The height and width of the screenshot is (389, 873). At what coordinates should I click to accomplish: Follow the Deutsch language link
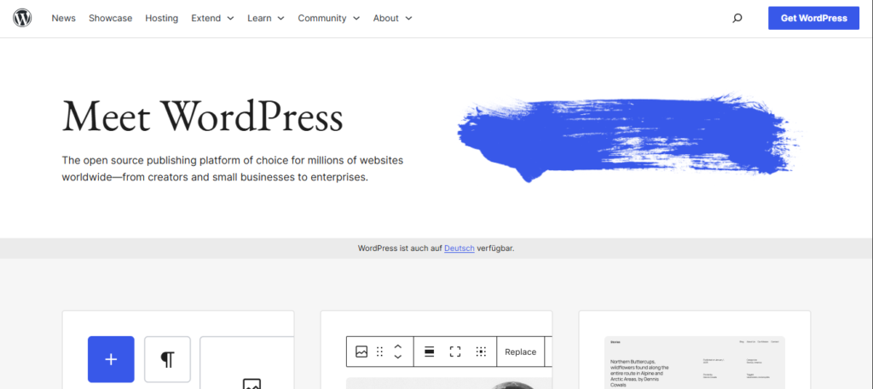coord(460,249)
